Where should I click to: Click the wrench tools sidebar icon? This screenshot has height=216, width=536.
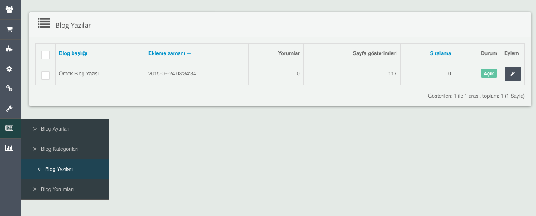click(x=9, y=109)
